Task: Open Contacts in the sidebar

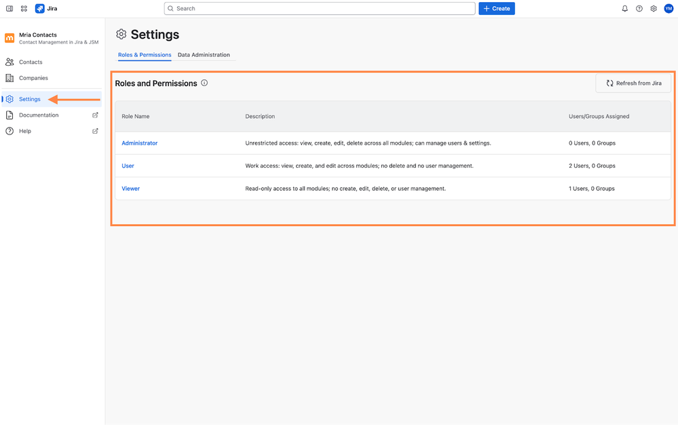Action: click(52, 62)
